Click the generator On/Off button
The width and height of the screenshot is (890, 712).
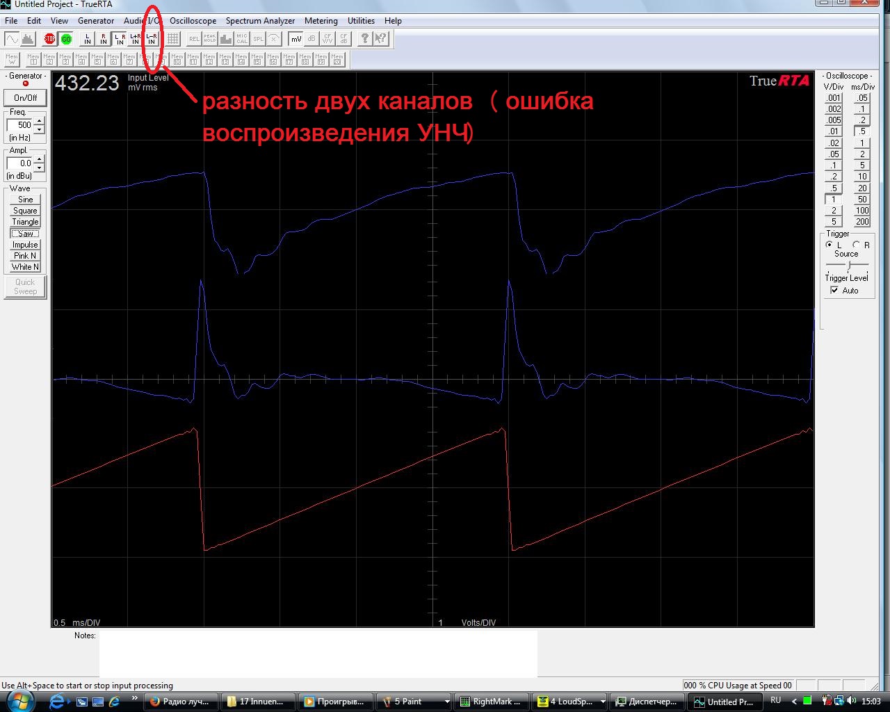tap(26, 98)
